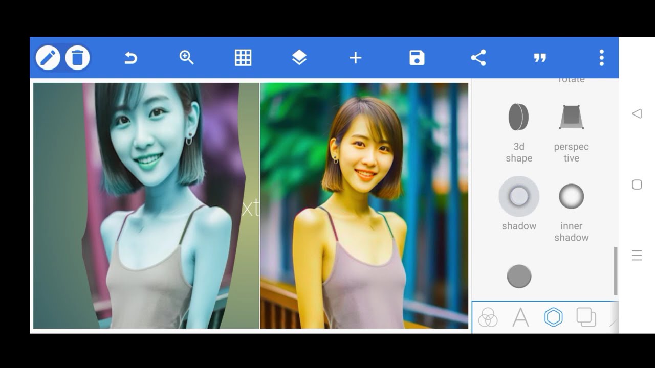Undo the last action
The image size is (655, 368).
(130, 58)
